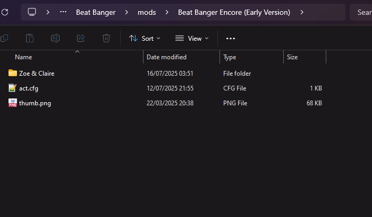Click the Copy icon in the toolbar
This screenshot has height=217, width=372.
tap(4, 38)
